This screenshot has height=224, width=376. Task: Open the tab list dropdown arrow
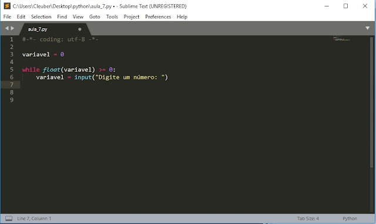pos(367,28)
